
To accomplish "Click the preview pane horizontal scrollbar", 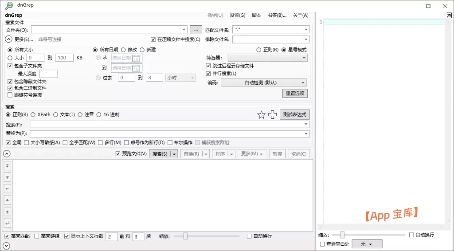I will click(381, 227).
